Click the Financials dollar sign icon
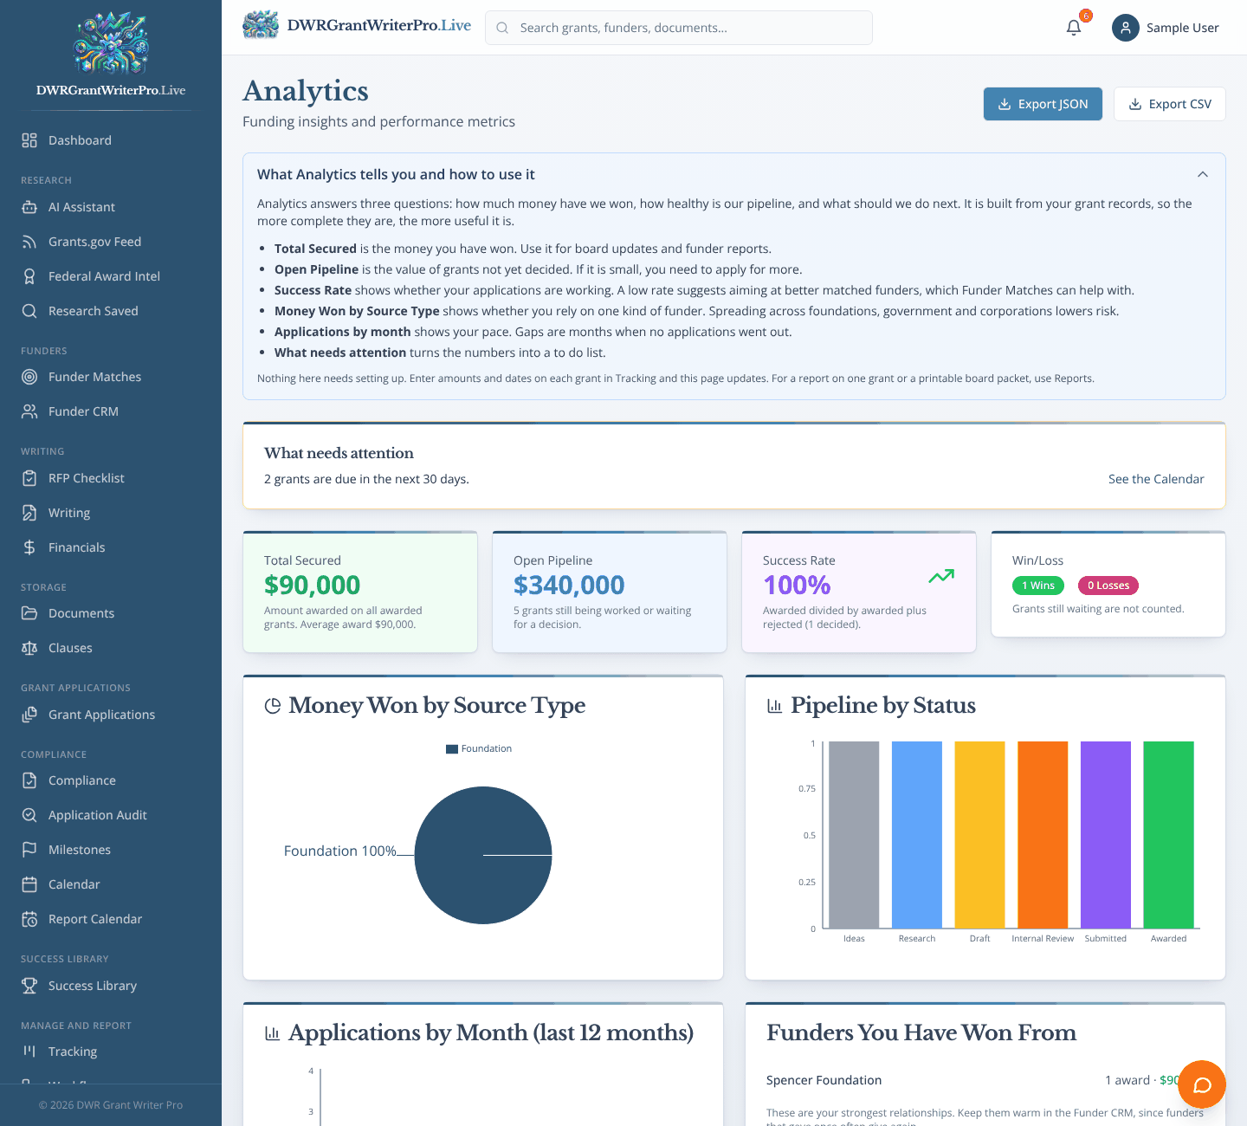 (x=29, y=547)
